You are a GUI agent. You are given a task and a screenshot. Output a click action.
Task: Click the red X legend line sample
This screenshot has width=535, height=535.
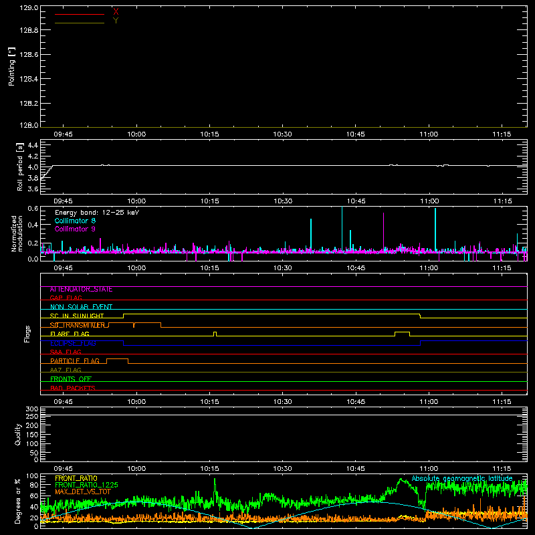click(x=80, y=14)
